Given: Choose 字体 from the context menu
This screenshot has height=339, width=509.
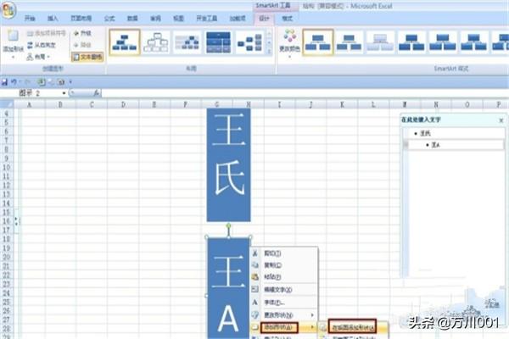Looking at the screenshot, I should 284,303.
